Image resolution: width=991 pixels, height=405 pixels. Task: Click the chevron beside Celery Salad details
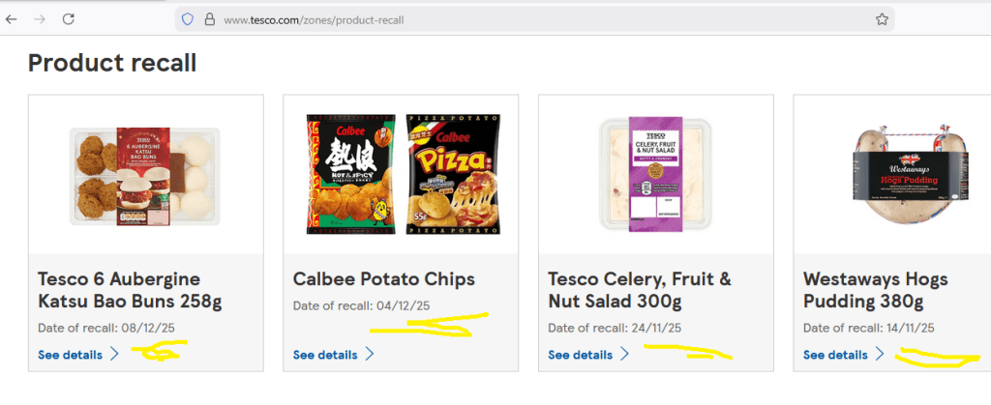click(x=625, y=355)
